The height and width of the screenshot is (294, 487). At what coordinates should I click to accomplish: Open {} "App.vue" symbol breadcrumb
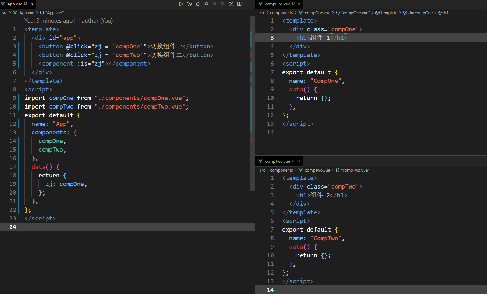click(x=52, y=13)
